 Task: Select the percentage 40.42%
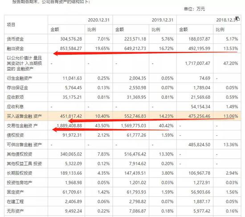click(166, 126)
